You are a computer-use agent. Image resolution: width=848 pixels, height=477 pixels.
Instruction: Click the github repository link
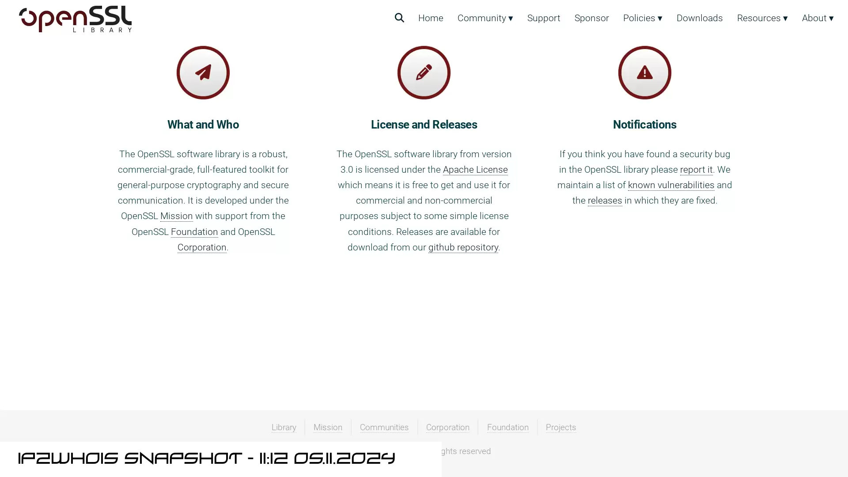point(463,247)
